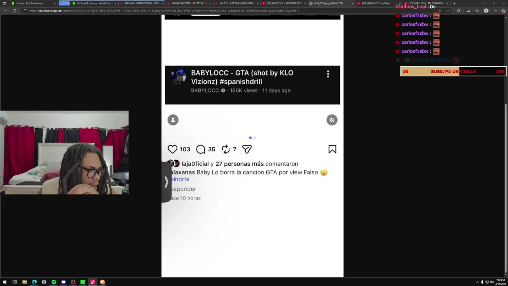The height and width of the screenshot is (286, 508).
Task: Open the three-dot menu on BABYLOCC GTA video
Action: (x=328, y=74)
